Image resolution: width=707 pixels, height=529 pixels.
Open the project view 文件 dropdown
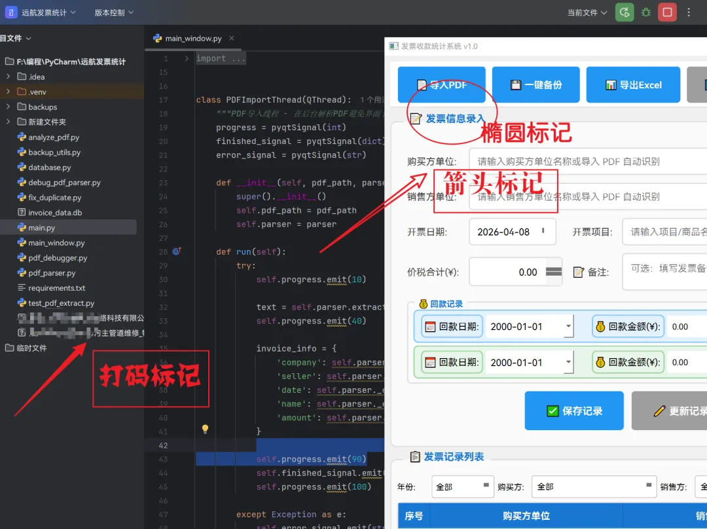(16, 39)
